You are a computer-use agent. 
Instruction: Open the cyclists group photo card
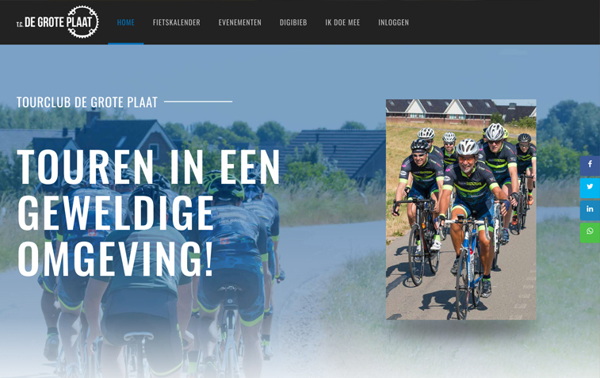click(461, 209)
